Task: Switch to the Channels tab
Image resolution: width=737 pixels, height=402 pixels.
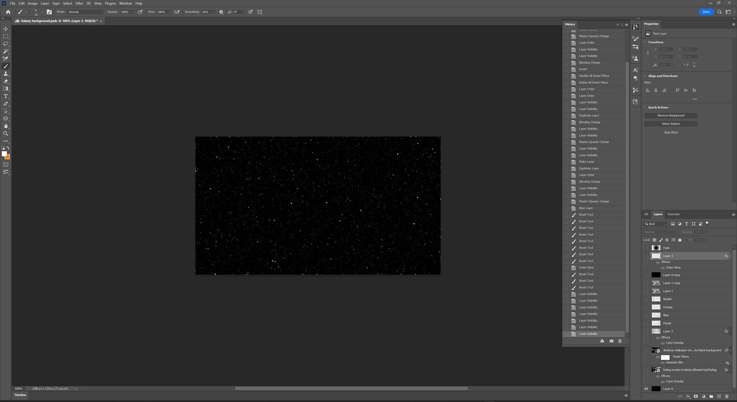Action: point(673,214)
